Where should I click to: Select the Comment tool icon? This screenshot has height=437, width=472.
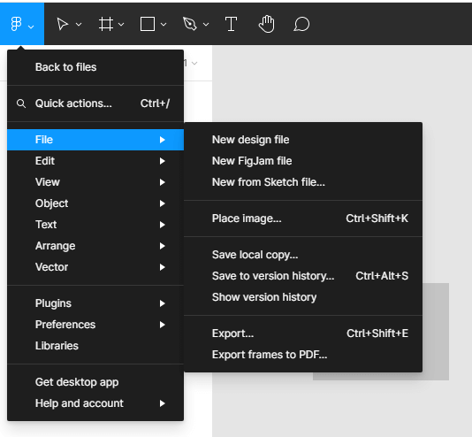[x=301, y=24]
